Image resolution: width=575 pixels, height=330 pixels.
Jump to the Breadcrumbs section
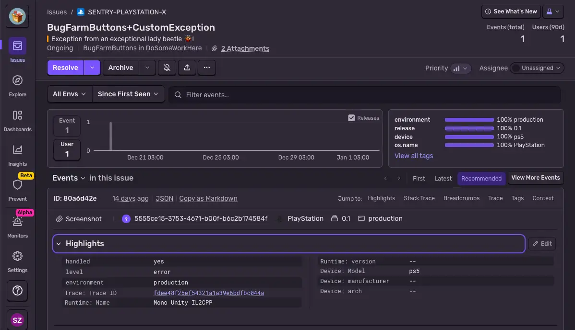(x=461, y=198)
